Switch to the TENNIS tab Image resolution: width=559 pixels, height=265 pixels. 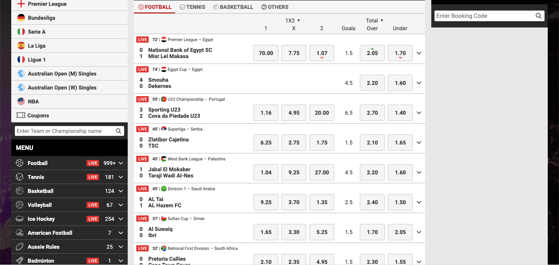(193, 7)
